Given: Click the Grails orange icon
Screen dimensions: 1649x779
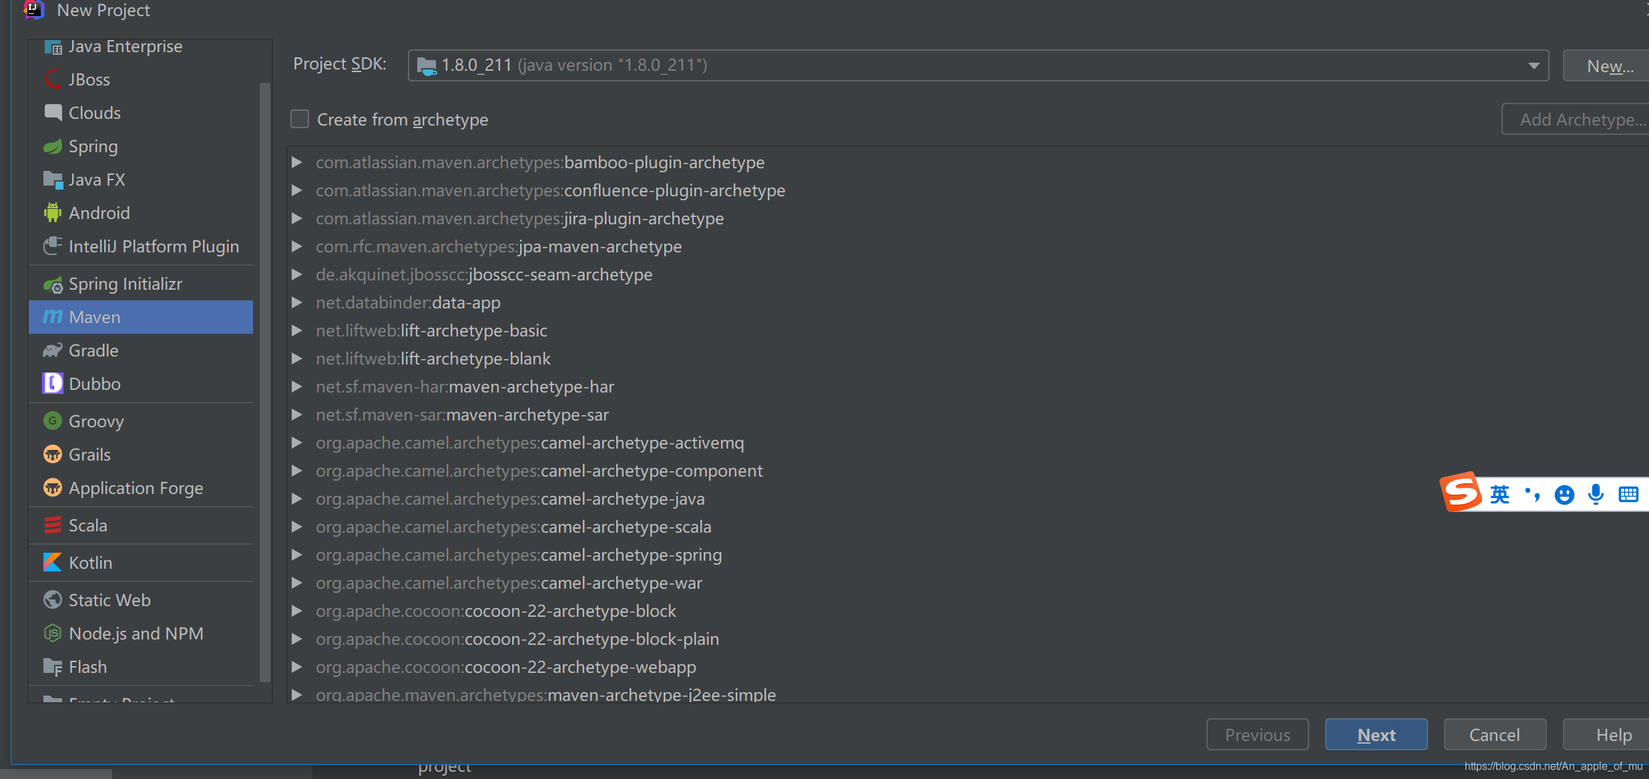Looking at the screenshot, I should (x=53, y=454).
